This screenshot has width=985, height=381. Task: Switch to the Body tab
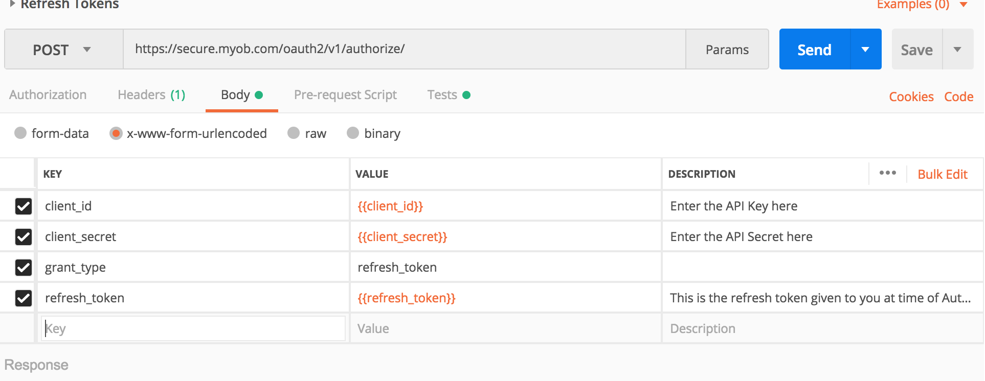click(241, 95)
